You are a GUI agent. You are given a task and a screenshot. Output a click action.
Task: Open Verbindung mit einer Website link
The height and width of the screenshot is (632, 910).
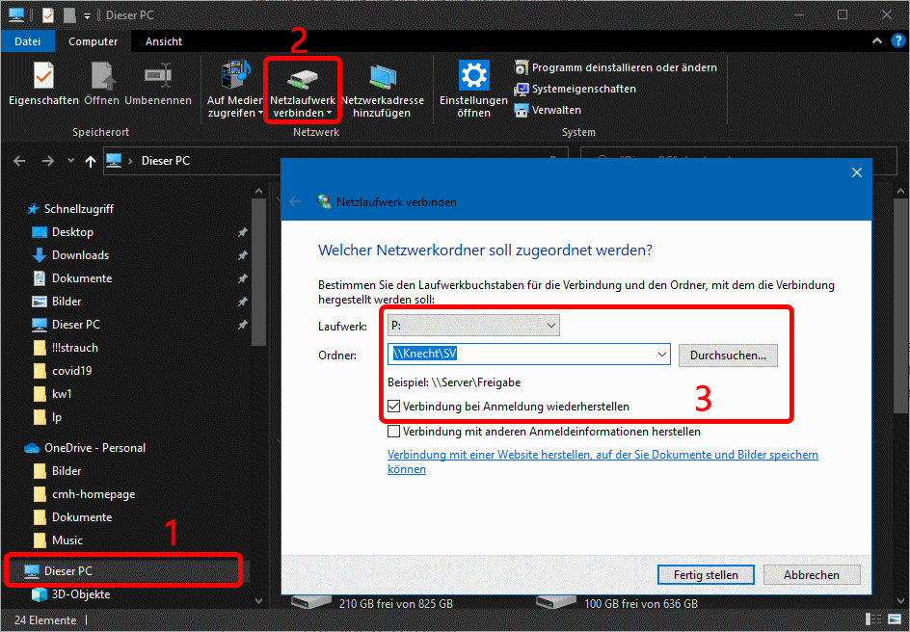click(602, 455)
